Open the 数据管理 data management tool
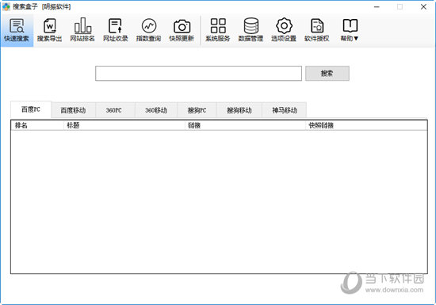This screenshot has height=305, width=436. [x=251, y=30]
